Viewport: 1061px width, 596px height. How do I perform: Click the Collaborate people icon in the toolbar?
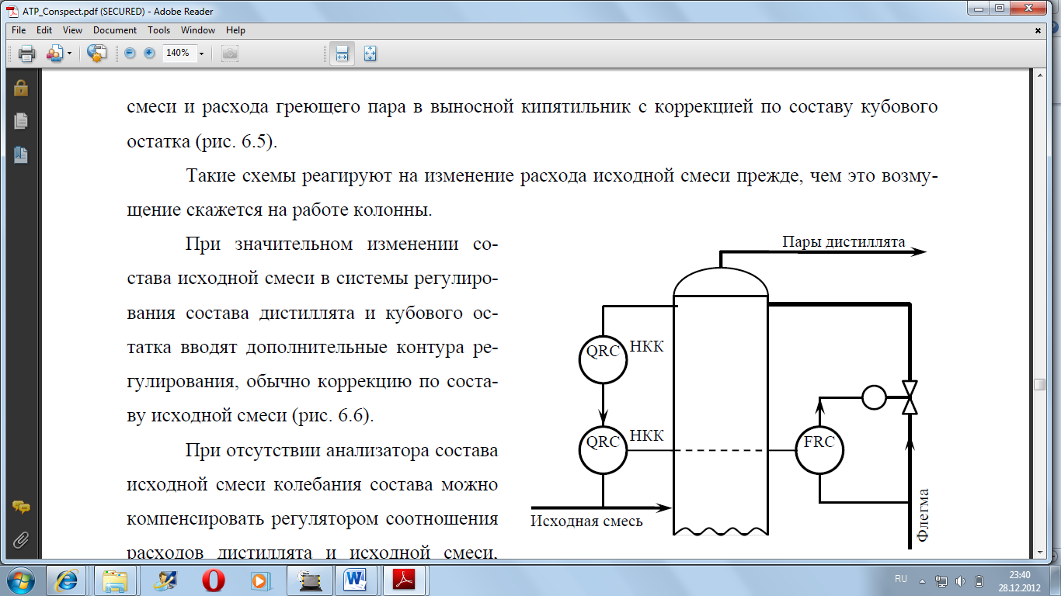[x=54, y=54]
